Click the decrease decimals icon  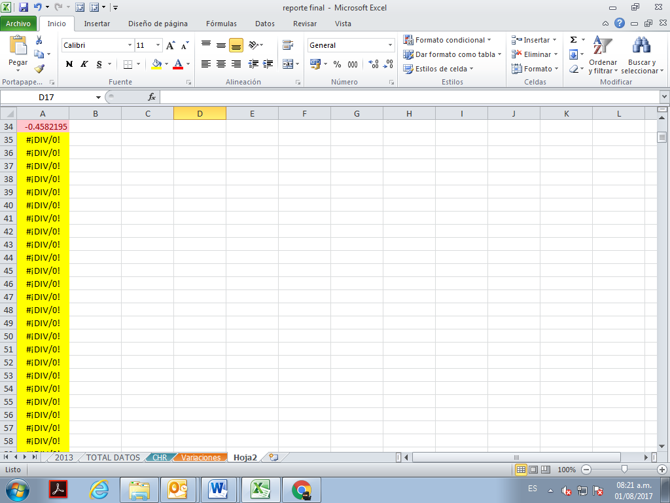pyautogui.click(x=388, y=64)
